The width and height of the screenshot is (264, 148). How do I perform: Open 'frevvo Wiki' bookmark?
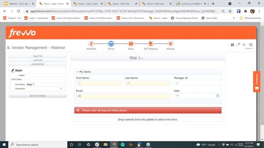click(x=209, y=18)
